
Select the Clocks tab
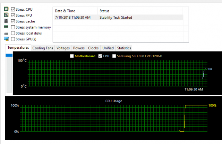93,48
